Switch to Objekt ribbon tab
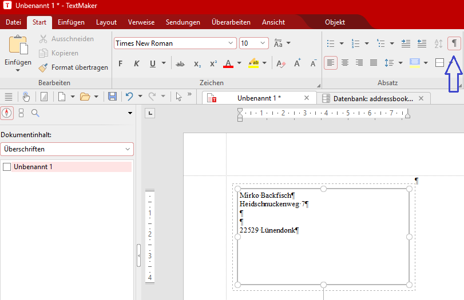464x300 pixels. (x=335, y=22)
